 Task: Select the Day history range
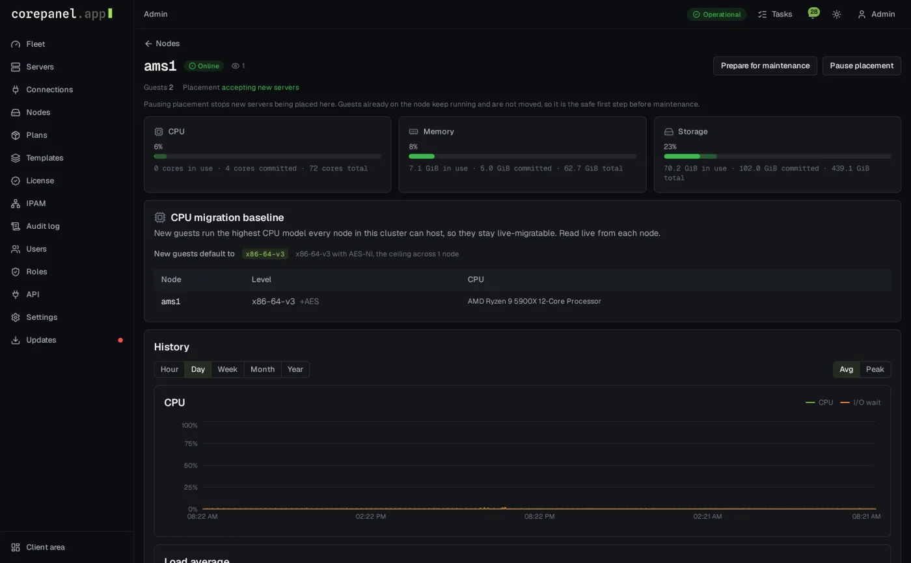point(198,369)
